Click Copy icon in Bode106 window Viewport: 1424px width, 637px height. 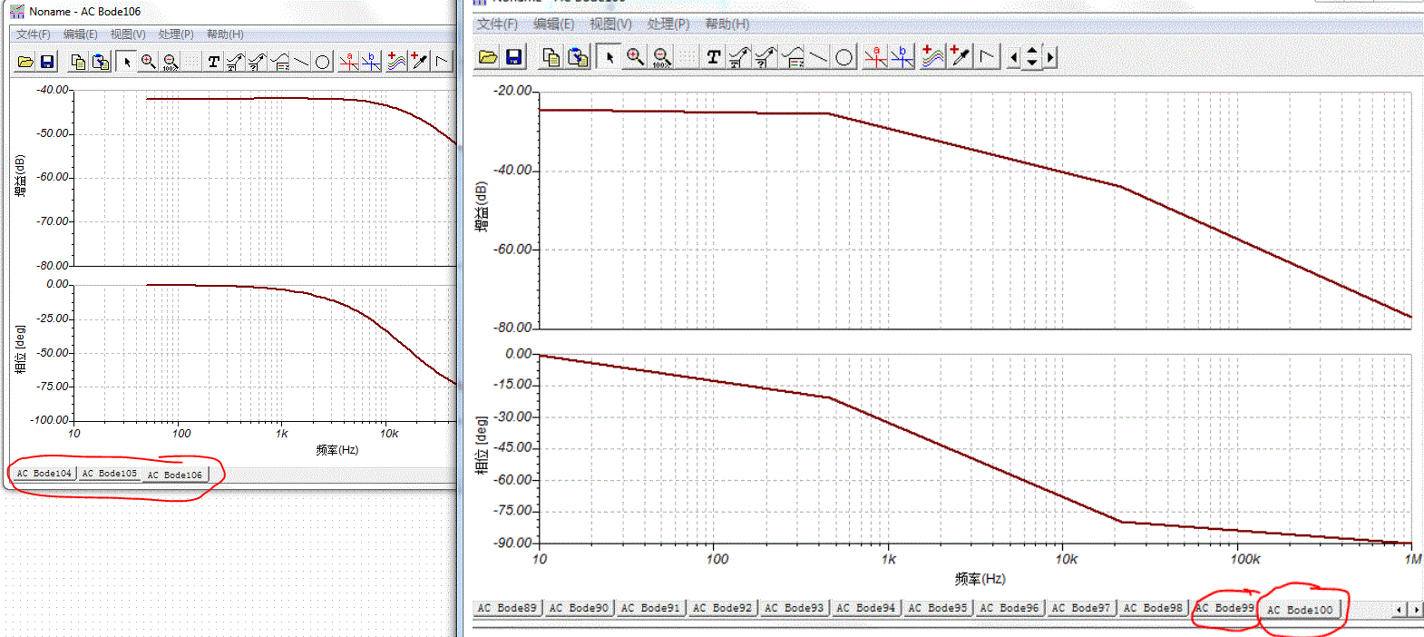(78, 62)
